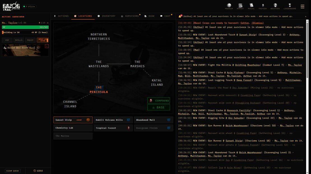Screen dimensions: 311x174
Task: Select The Marina location
Action: click(x=73, y=136)
